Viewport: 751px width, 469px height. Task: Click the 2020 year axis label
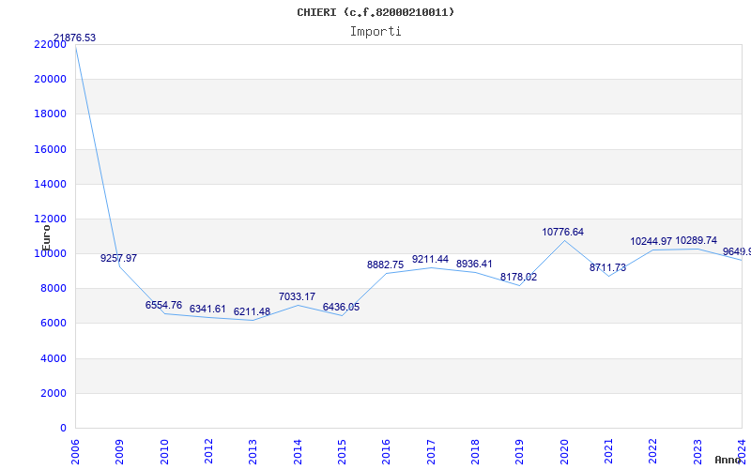tap(564, 449)
